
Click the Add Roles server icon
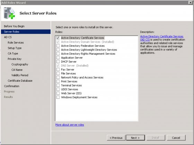(9, 13)
